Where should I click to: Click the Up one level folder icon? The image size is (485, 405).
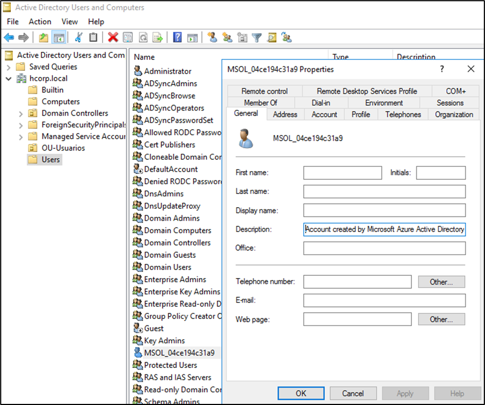pyautogui.click(x=44, y=38)
